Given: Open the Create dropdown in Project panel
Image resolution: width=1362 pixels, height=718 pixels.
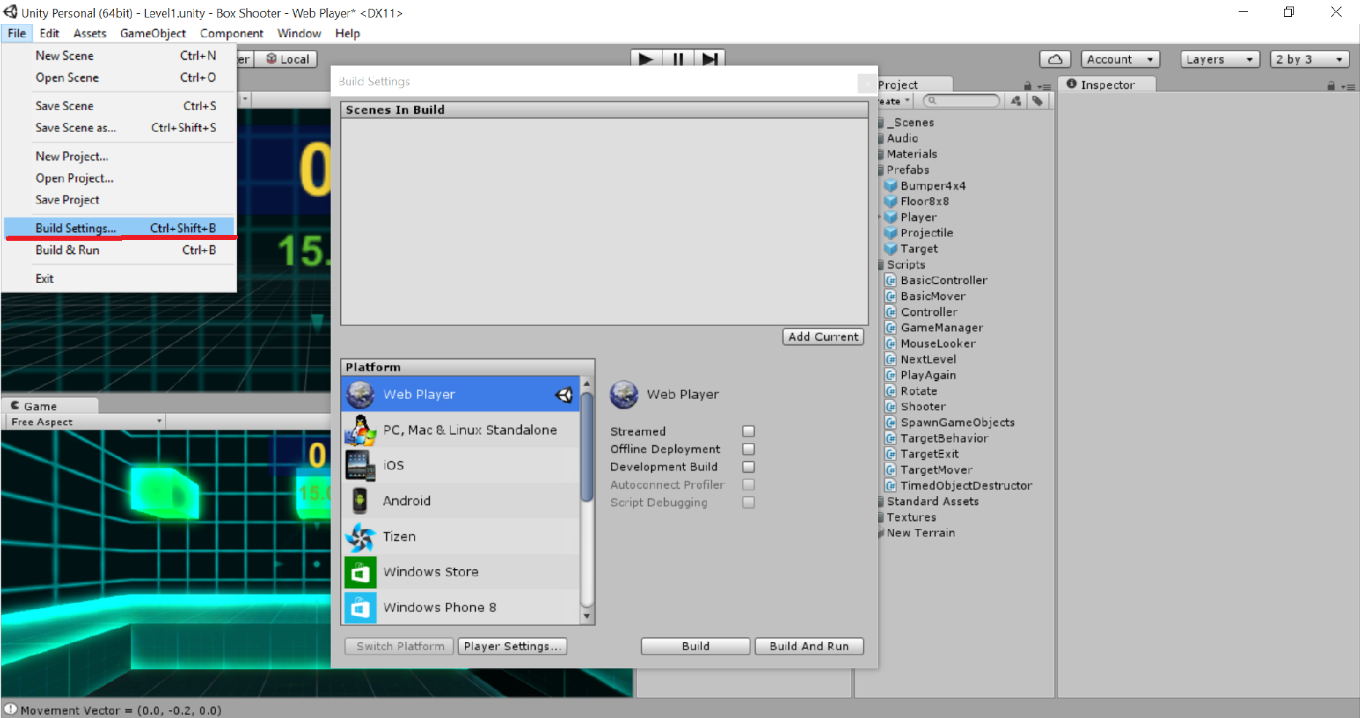Looking at the screenshot, I should (894, 101).
